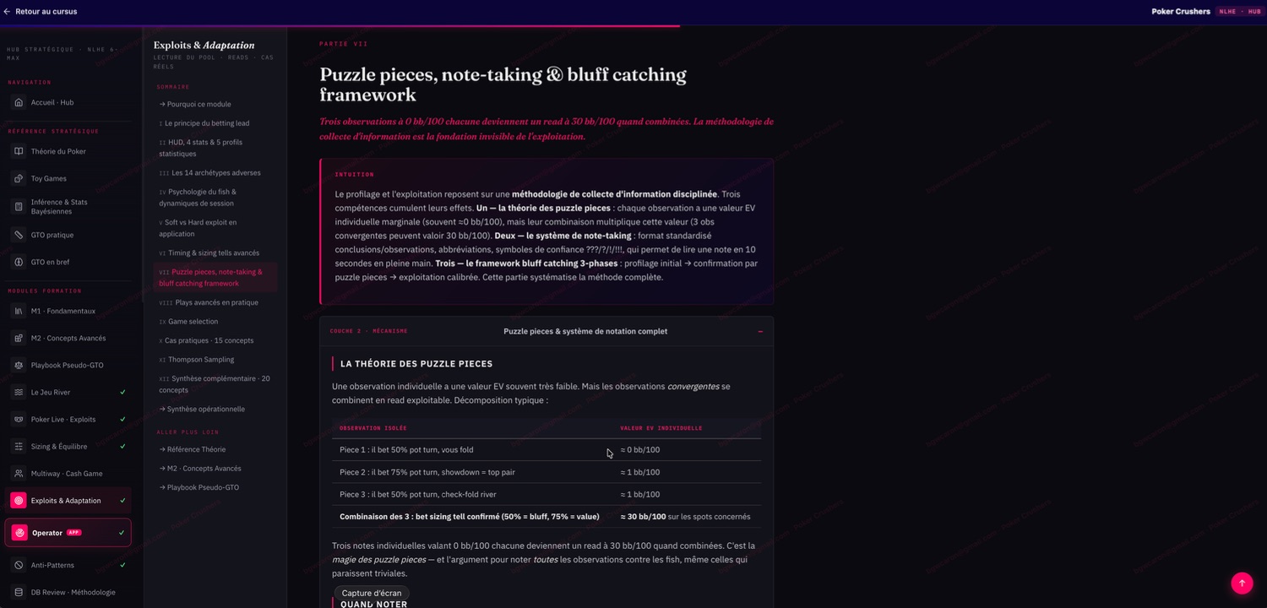
Task: Open the Accueil Hub home icon
Action: tap(19, 102)
